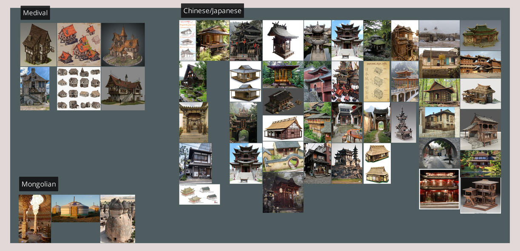The height and width of the screenshot is (251, 520).
Task: Open the grid sheet of many small medieval houses
Action: tap(79, 89)
